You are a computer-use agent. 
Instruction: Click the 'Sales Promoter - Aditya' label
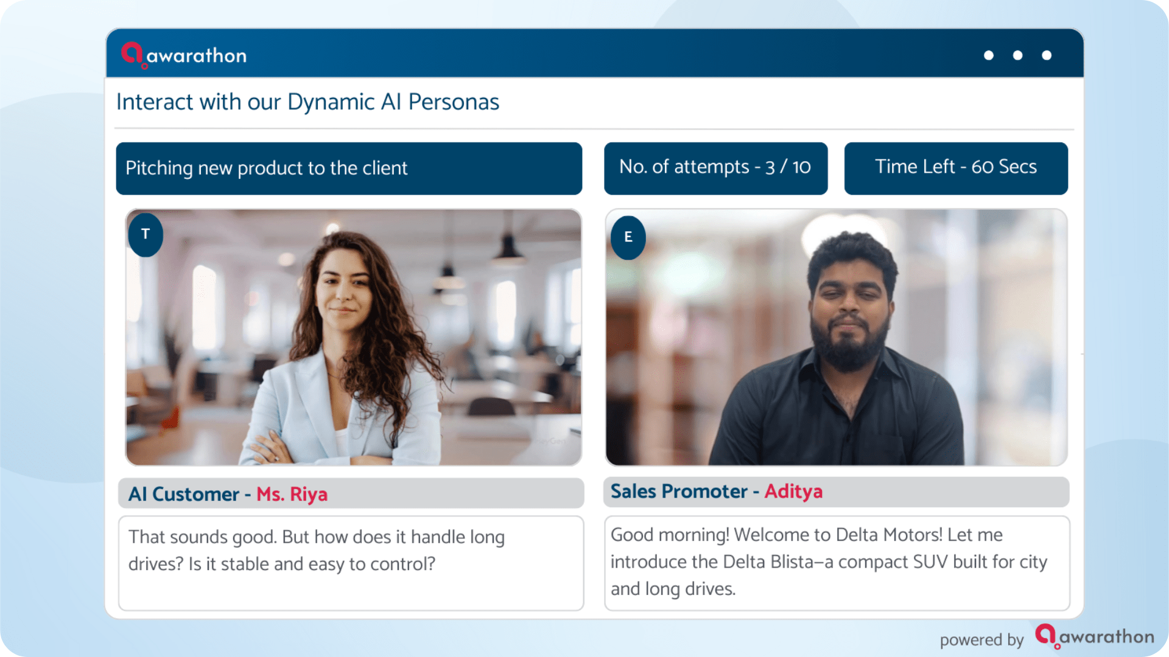(x=836, y=492)
